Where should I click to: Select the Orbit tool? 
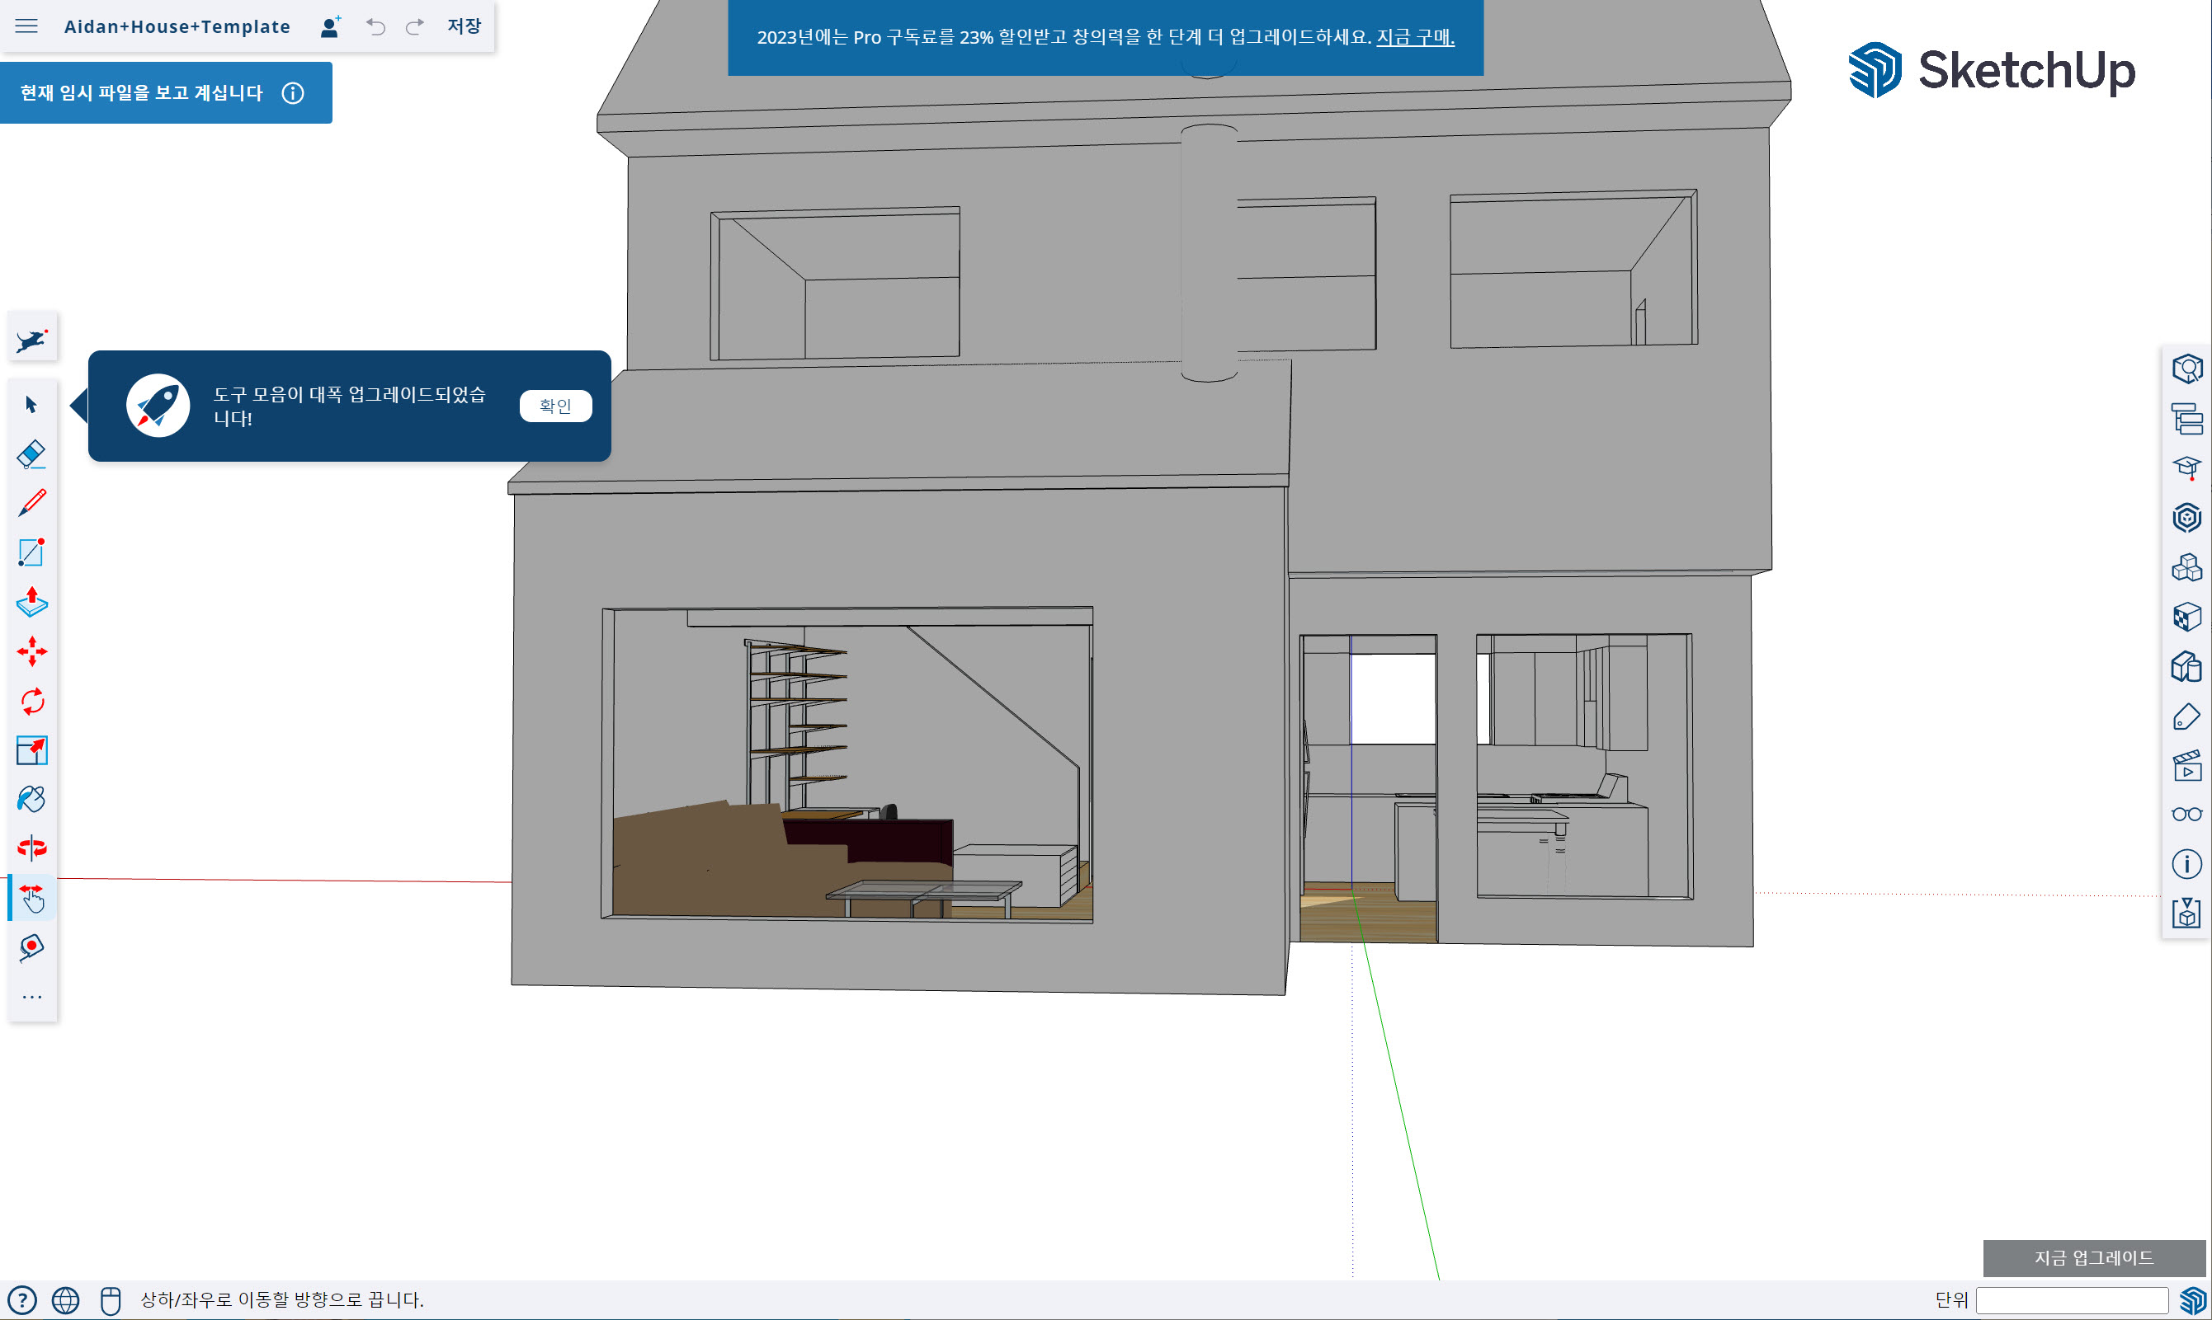click(31, 848)
